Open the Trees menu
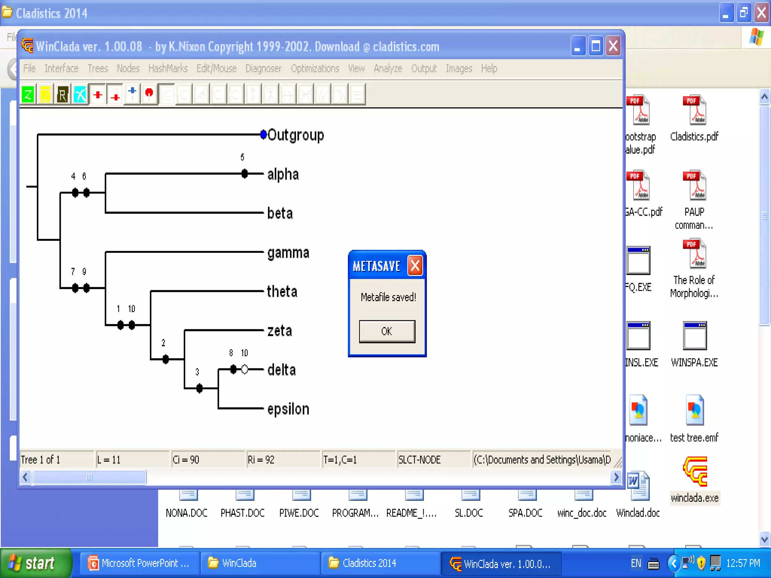This screenshot has height=578, width=771. coord(98,68)
